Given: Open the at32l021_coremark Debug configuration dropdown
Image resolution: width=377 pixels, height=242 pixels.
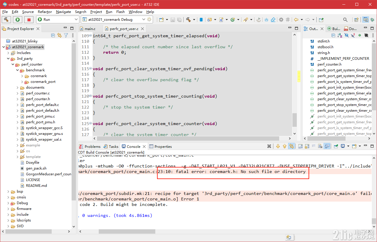Looking at the screenshot, I should point(143,20).
